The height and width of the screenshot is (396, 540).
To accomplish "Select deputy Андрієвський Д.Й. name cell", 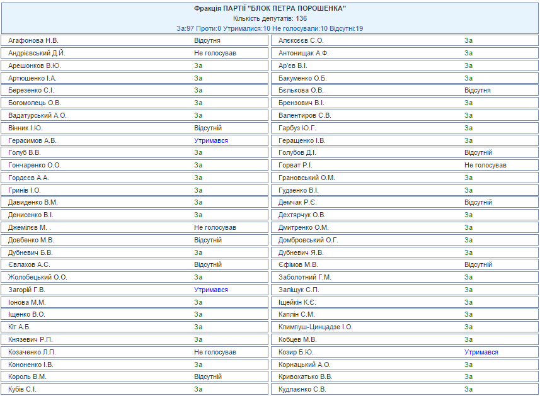I will [37, 53].
